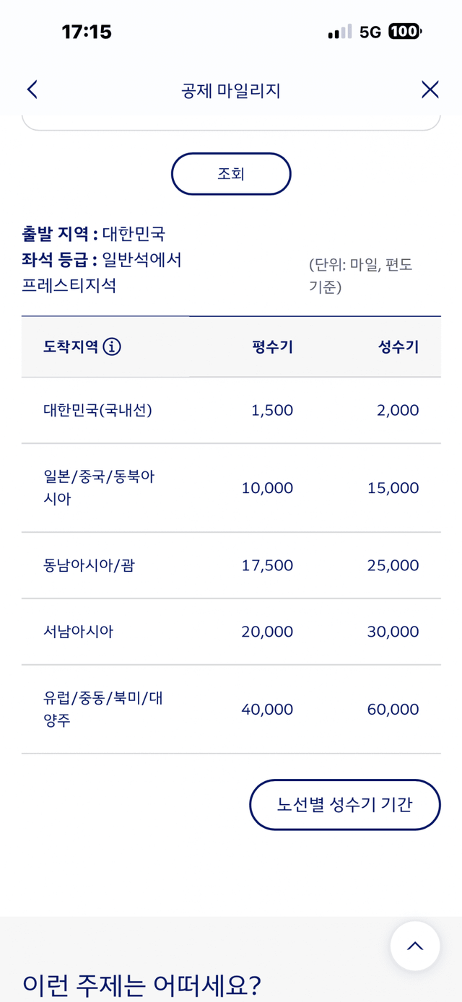
Task: Tap the scroll-to-top arrow button
Action: coord(415,946)
